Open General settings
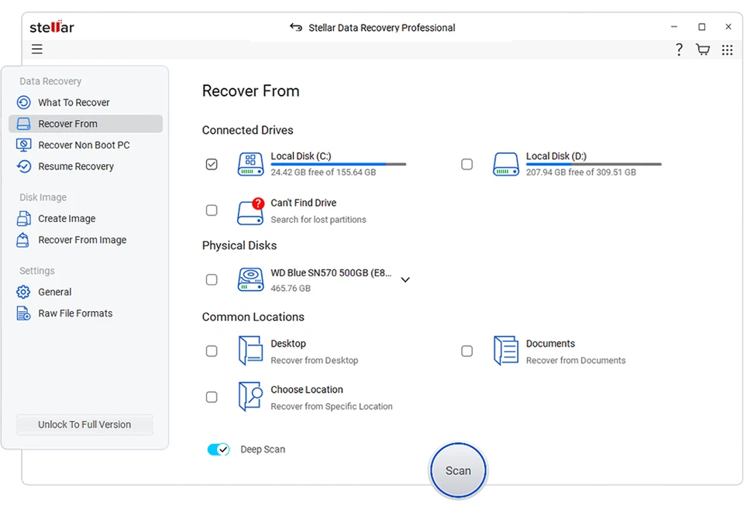Image resolution: width=744 pixels, height=516 pixels. coord(23,292)
